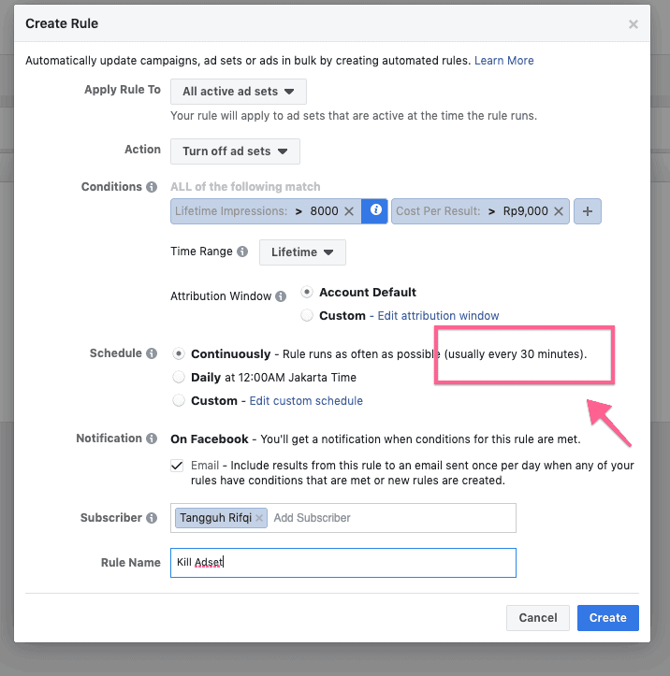Select the Account Default attribution option
Viewport: 670px width, 676px height.
click(x=307, y=293)
